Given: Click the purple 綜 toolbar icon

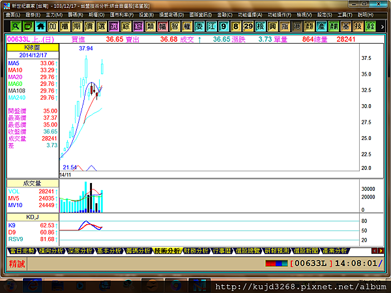Looking at the screenshot, I should coord(138,27).
